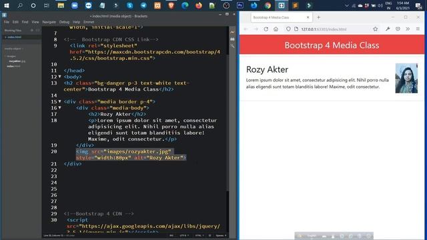This screenshot has width=427, height=240.
Task: Select the Bootstrap 4 Media Class browser tab
Action: point(281,17)
